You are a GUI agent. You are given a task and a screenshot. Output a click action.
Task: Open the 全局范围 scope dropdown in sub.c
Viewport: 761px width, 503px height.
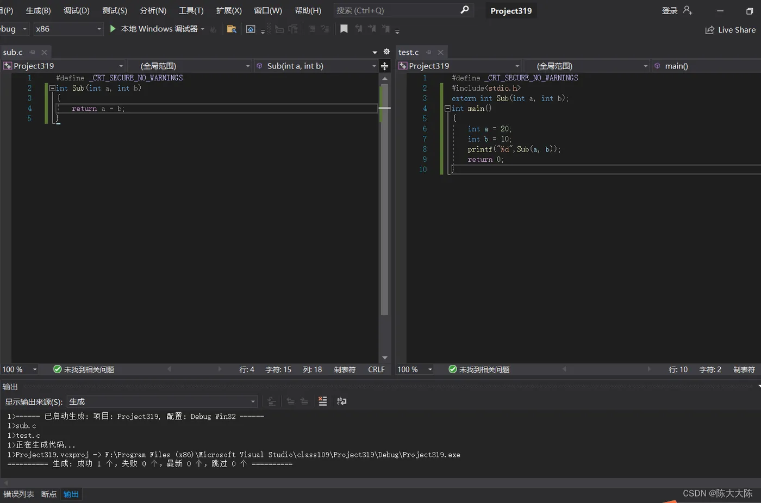point(190,66)
